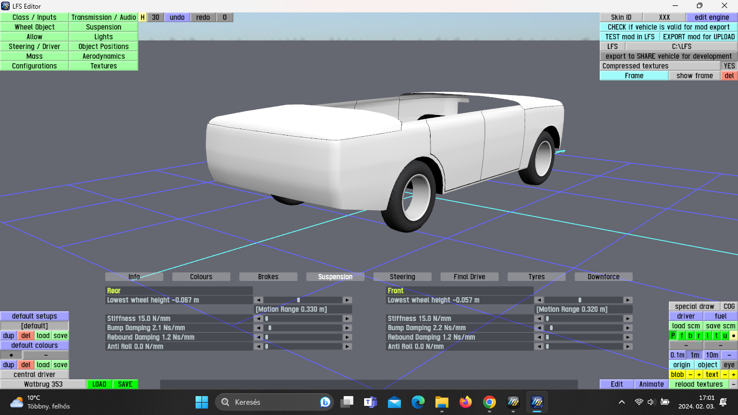Click the redo button

click(203, 17)
